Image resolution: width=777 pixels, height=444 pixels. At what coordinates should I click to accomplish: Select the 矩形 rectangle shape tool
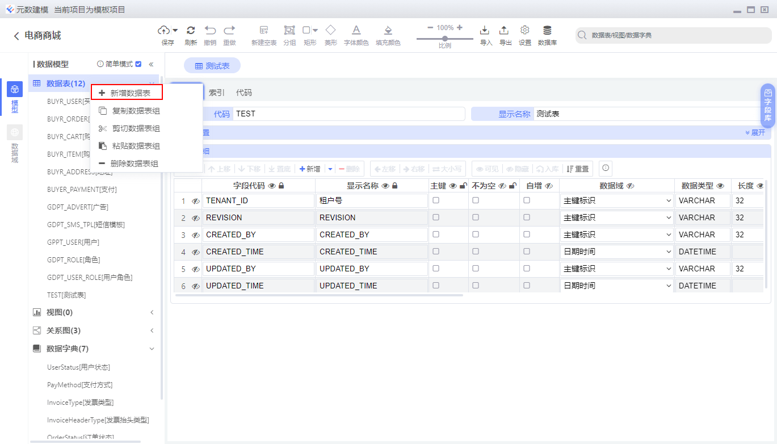pos(306,30)
